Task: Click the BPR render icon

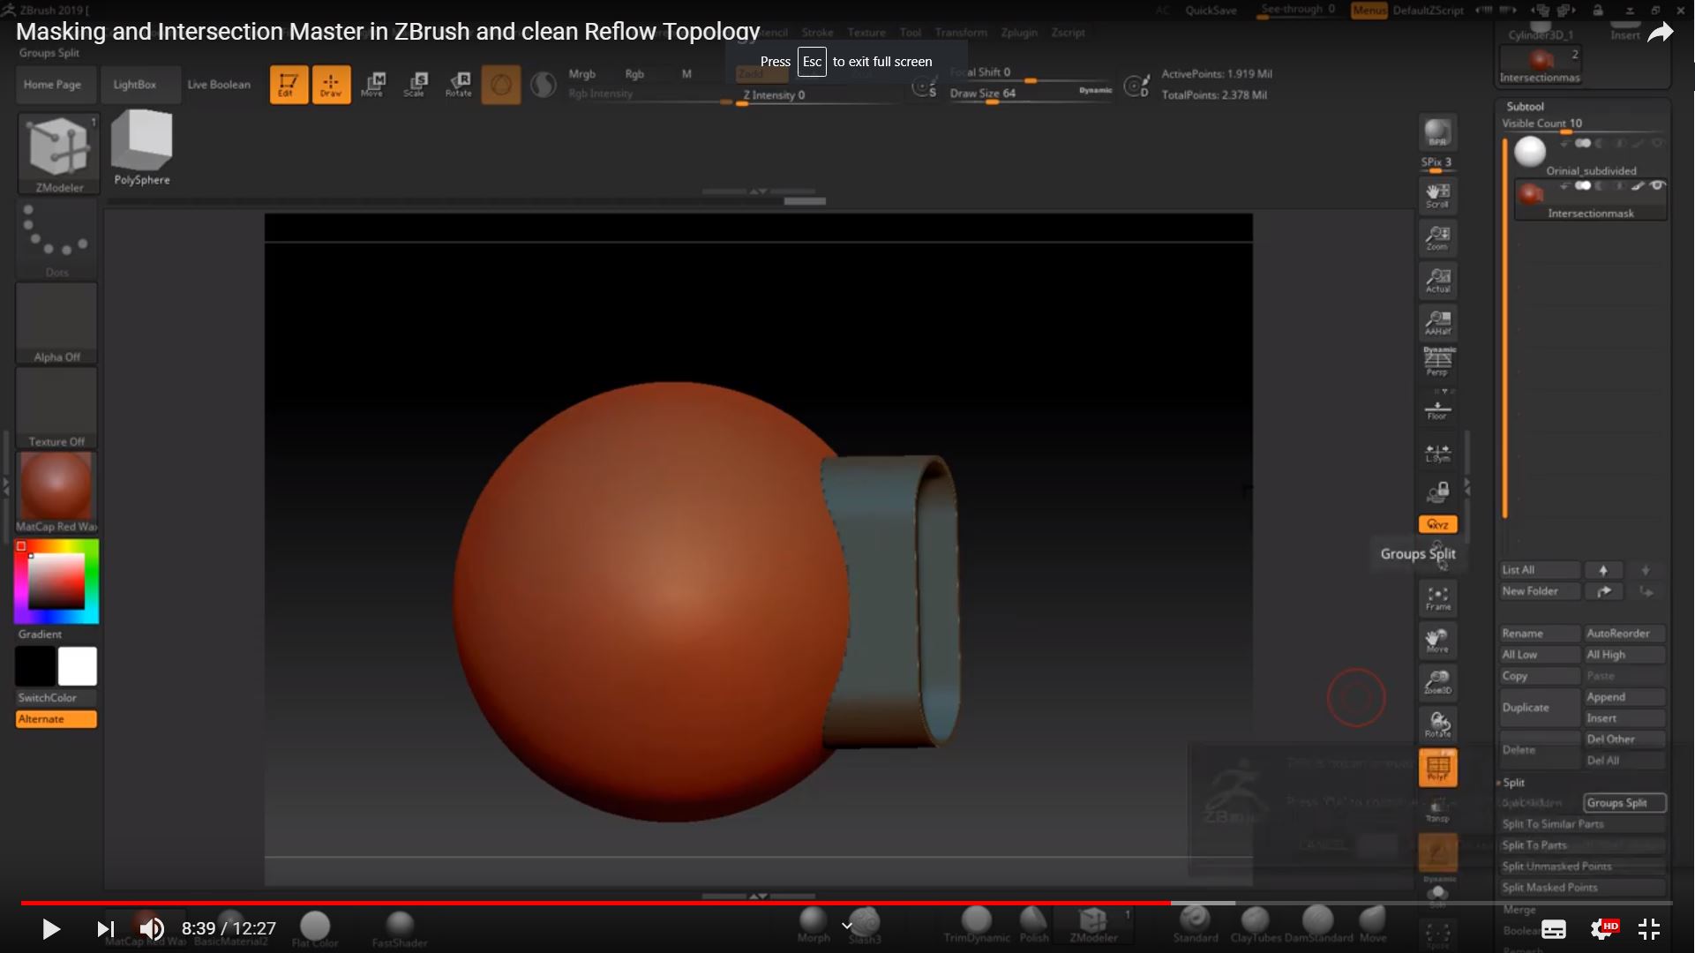Action: pos(1437,132)
